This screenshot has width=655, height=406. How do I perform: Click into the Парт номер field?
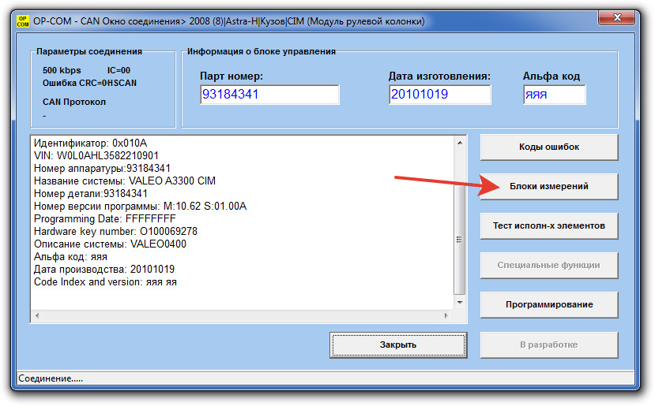coord(269,94)
